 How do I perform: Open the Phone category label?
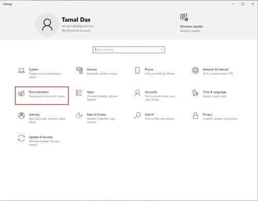(x=149, y=70)
